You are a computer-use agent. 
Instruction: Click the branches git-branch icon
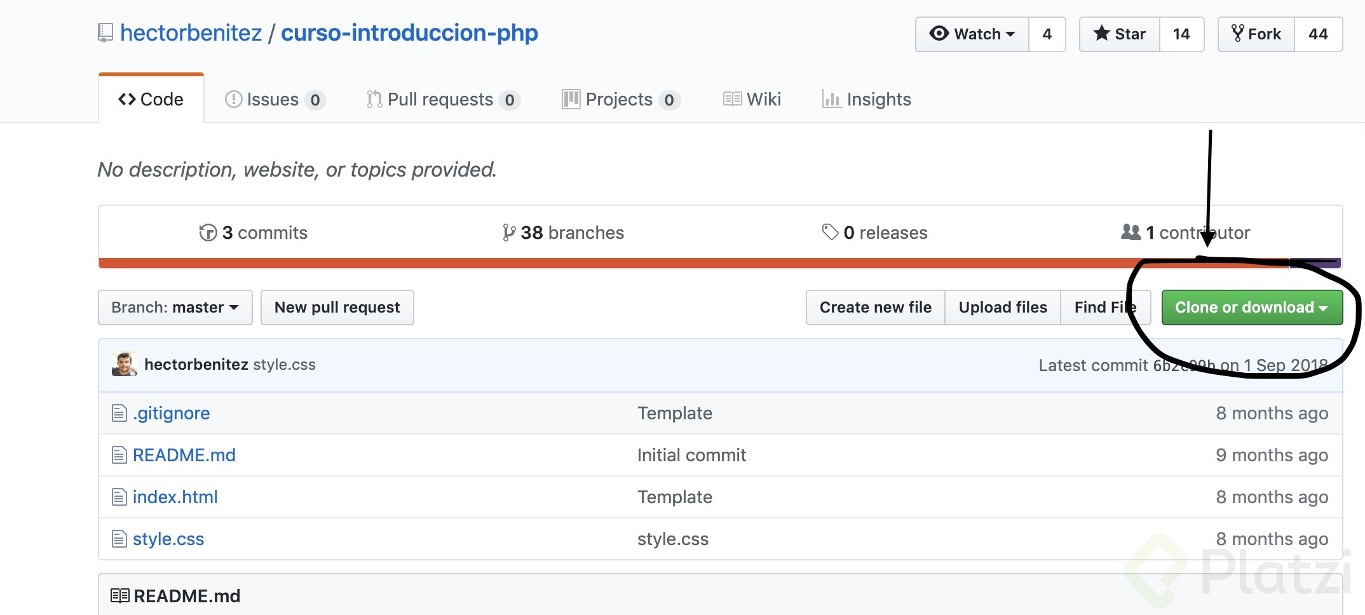tap(508, 233)
